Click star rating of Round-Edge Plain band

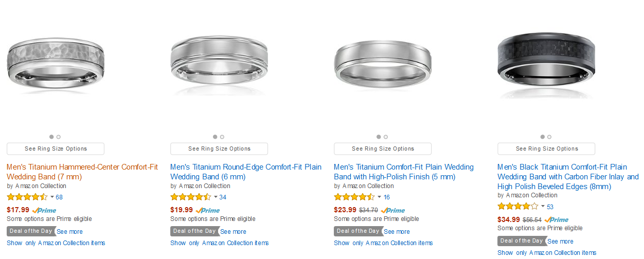tap(191, 197)
